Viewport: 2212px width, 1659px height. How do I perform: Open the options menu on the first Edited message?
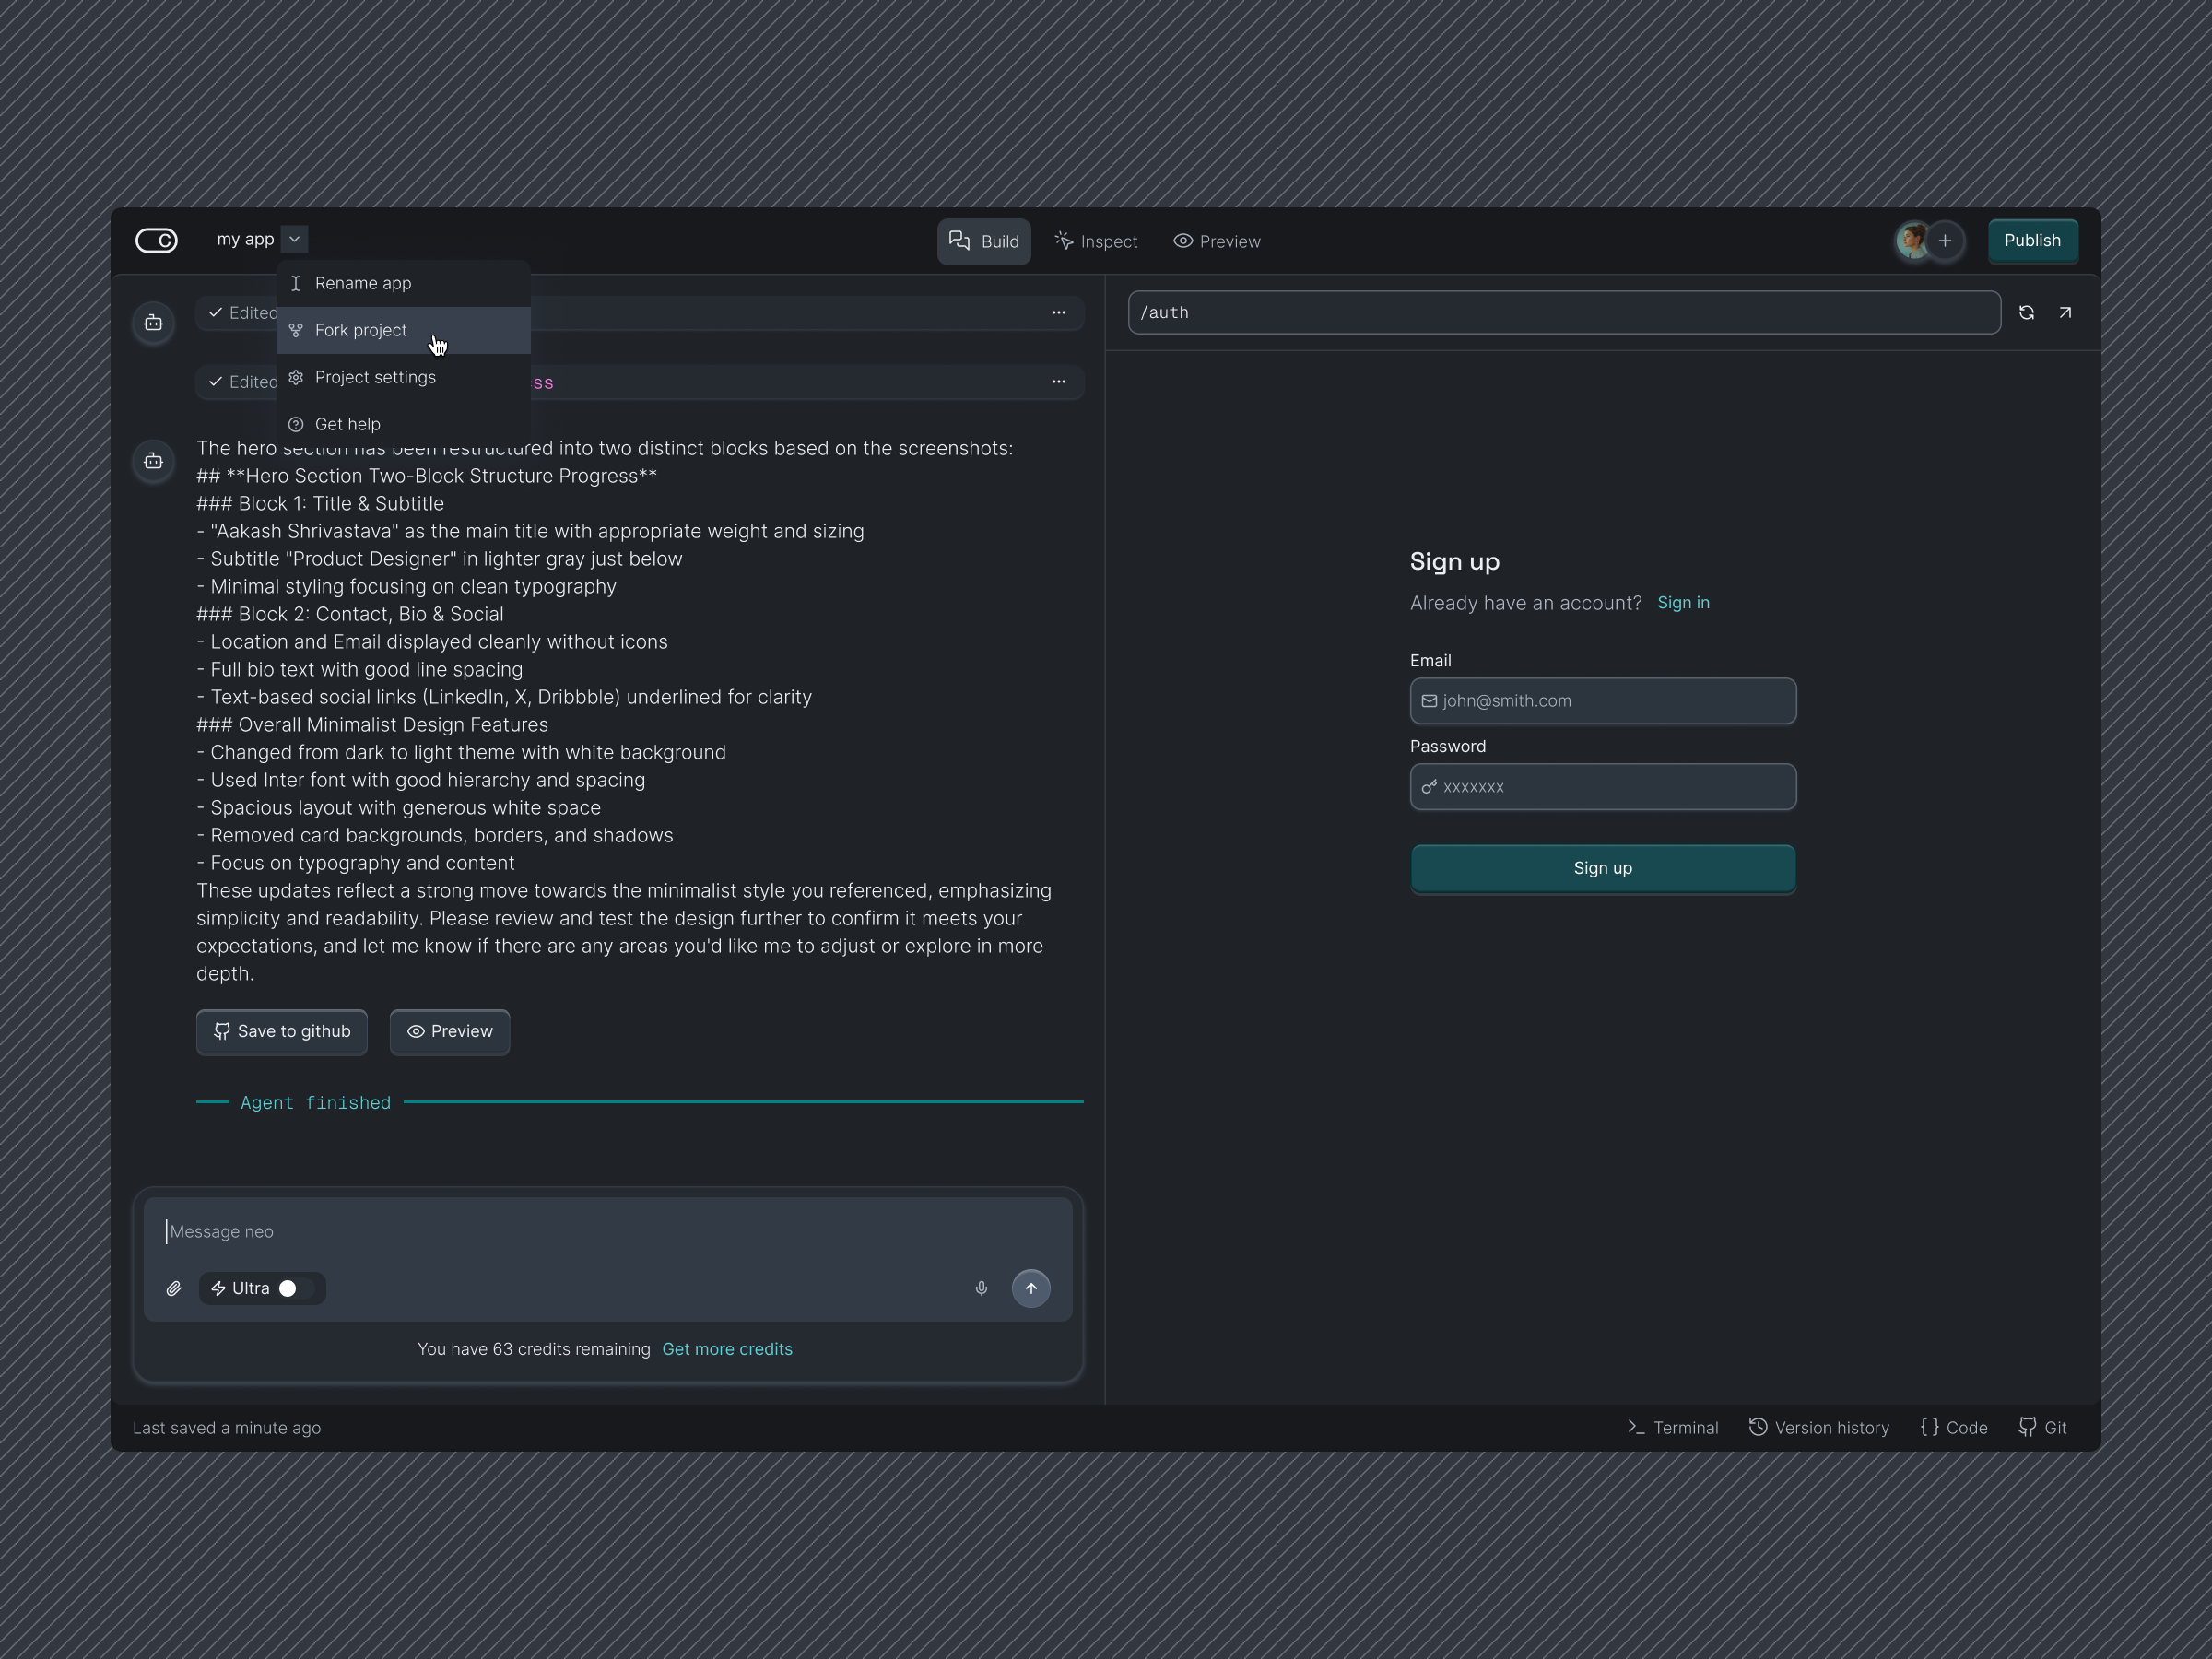click(1058, 312)
